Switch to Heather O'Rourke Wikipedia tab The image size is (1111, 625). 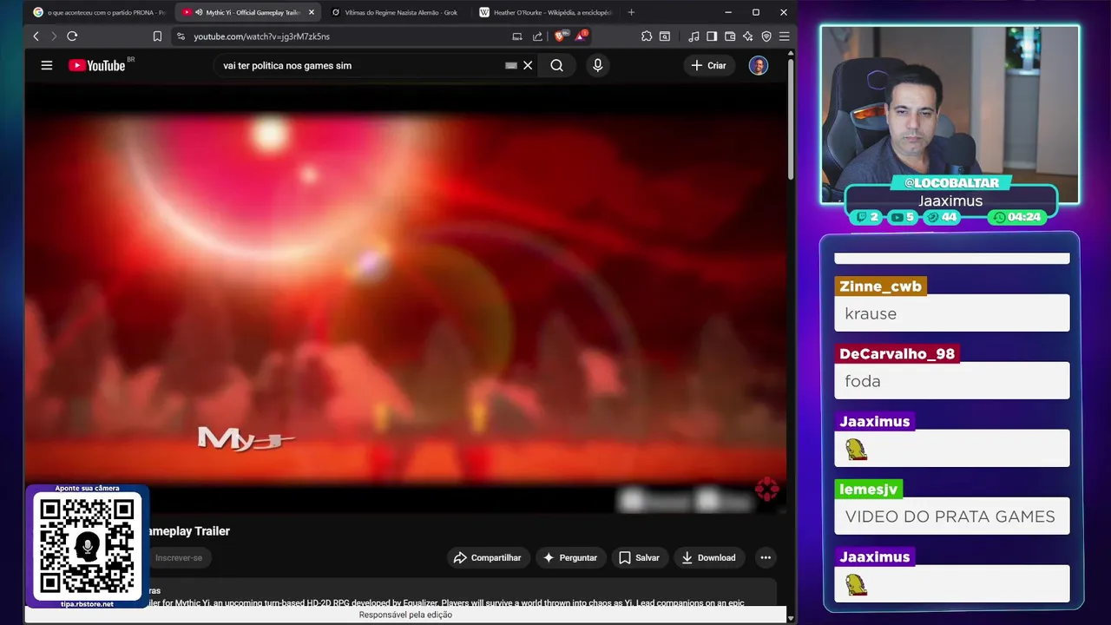545,12
